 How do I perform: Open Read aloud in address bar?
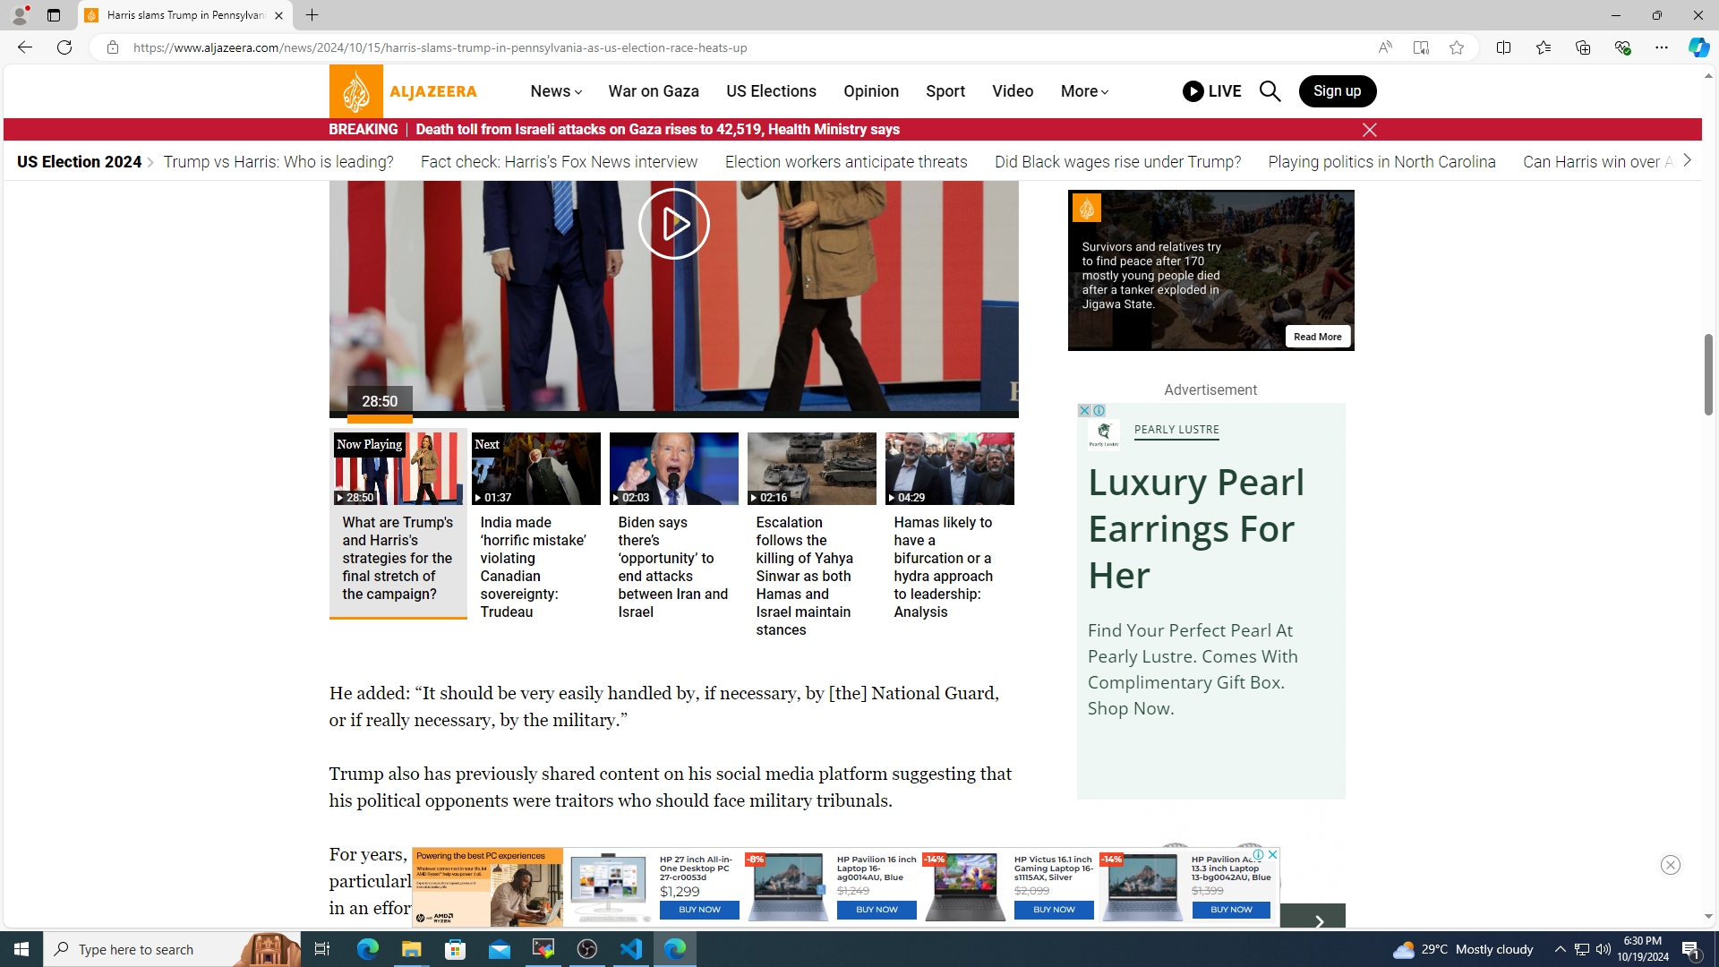(x=1385, y=47)
